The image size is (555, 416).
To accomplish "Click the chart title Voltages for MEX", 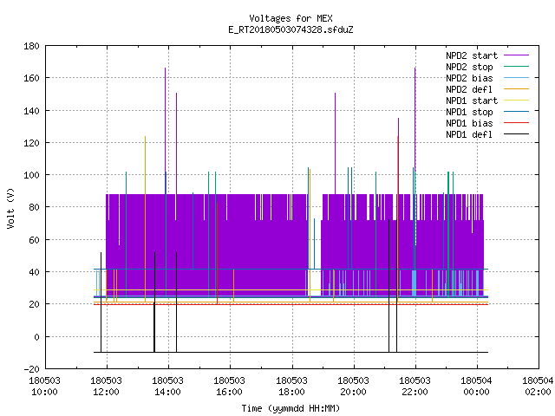I will [x=291, y=18].
